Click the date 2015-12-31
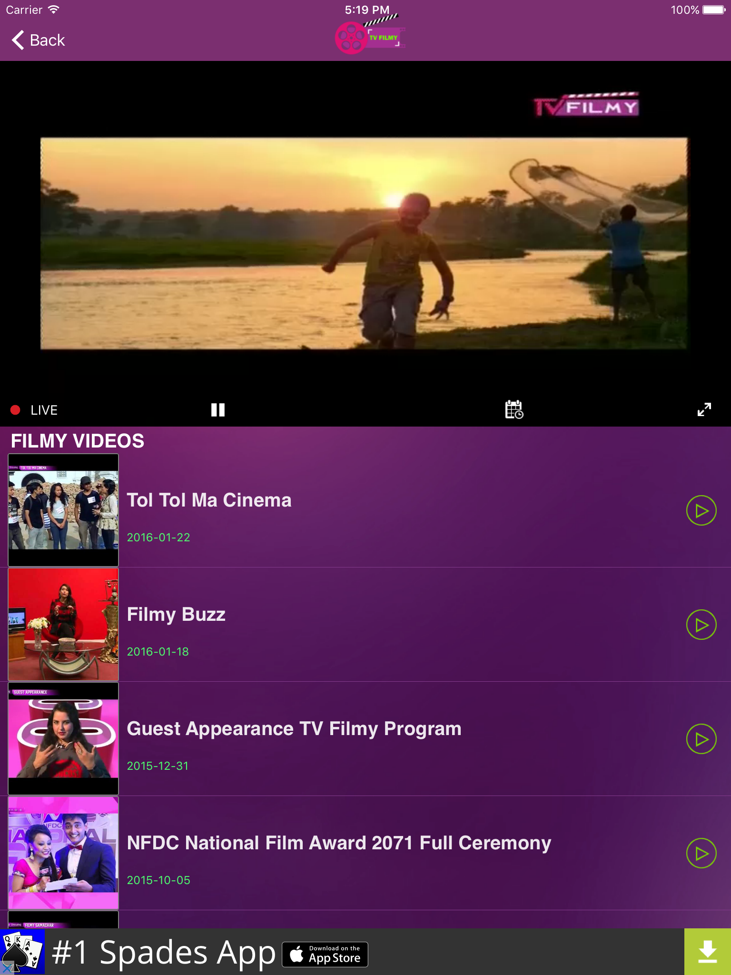This screenshot has height=975, width=731. 158,766
